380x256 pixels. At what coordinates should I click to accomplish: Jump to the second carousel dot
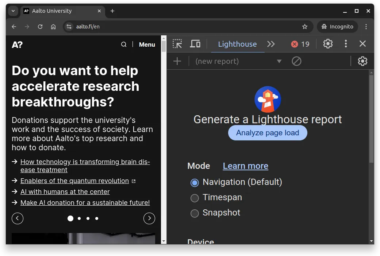(79, 218)
